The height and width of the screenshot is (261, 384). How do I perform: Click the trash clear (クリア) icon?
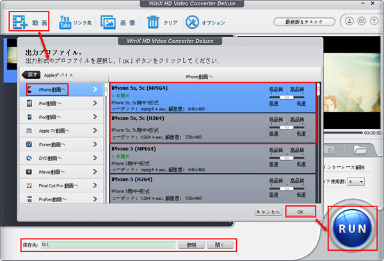point(153,22)
